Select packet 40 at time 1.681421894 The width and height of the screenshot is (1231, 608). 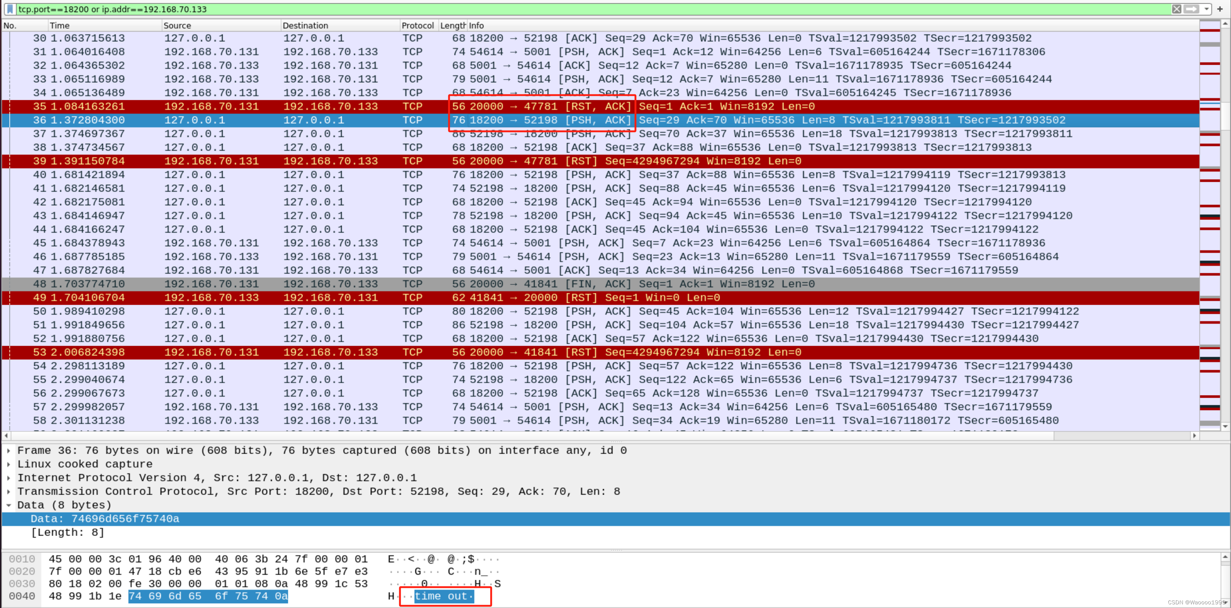pyautogui.click(x=600, y=174)
